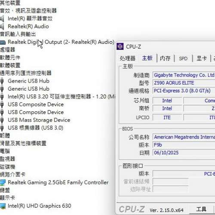Expand the 韌體 category
This screenshot has height=215, width=215.
tap(5, 135)
